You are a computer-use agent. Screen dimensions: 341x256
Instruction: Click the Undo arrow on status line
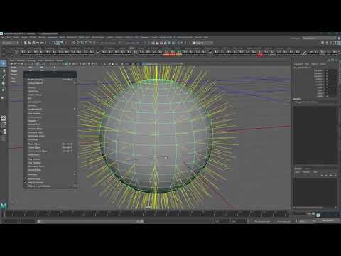pyautogui.click(x=38, y=43)
